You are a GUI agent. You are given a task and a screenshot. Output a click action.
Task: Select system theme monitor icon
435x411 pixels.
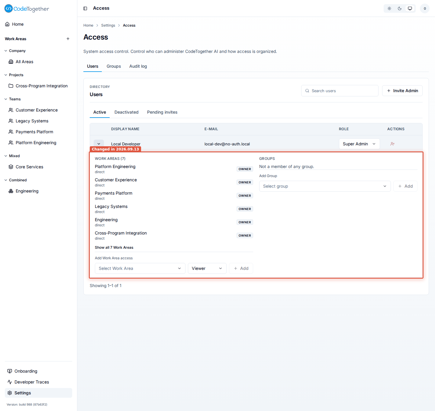point(410,8)
